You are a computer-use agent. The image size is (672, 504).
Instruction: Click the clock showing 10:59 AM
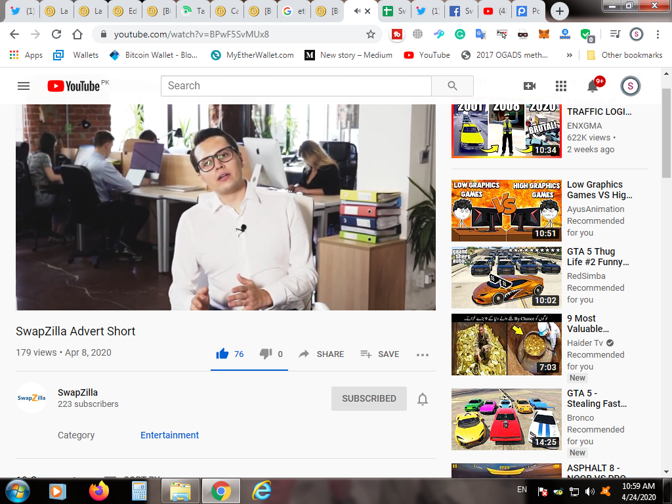(x=639, y=486)
